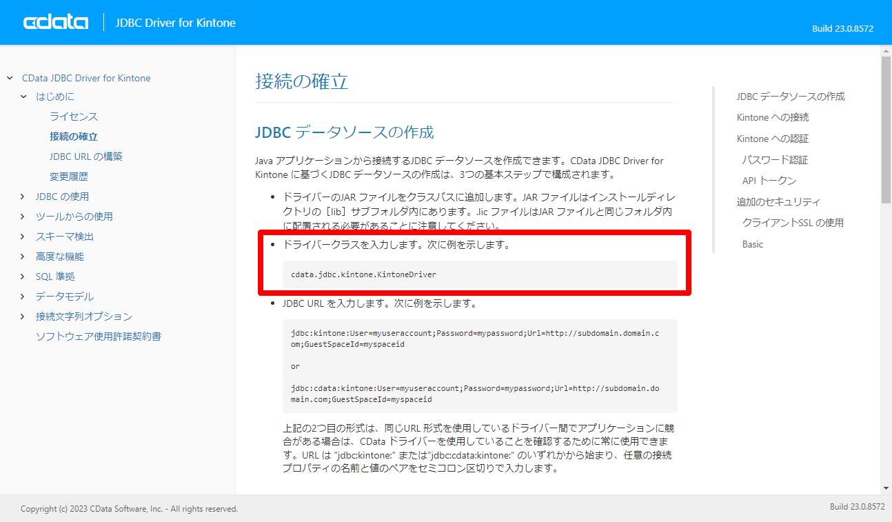892x522 pixels.
Task: Open the はじめに page
Action: pos(55,97)
